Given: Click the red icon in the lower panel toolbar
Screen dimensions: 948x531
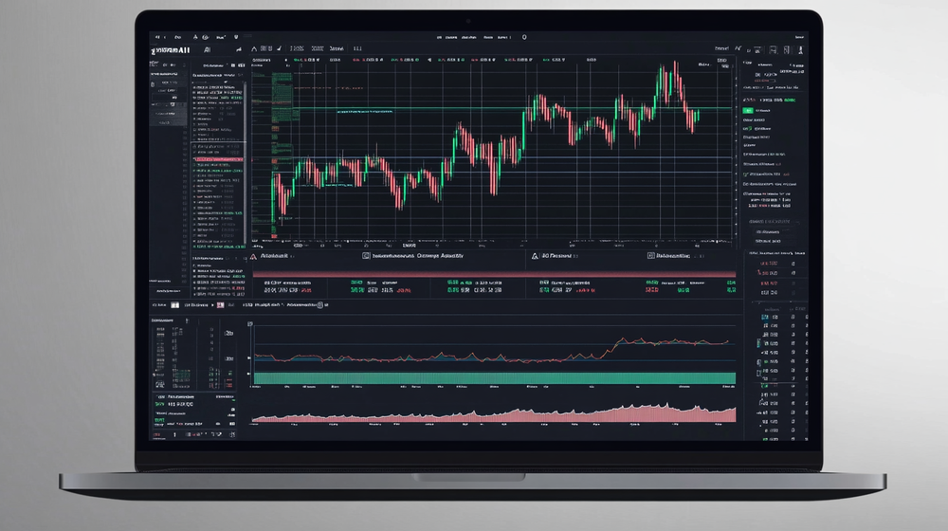Looking at the screenshot, I should click(220, 305).
